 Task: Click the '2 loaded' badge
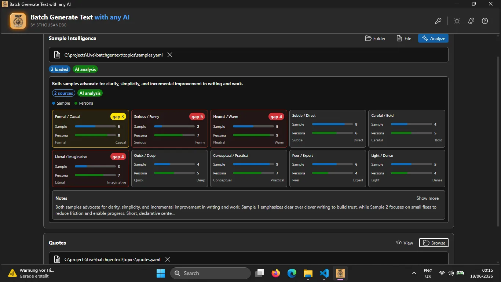point(59,69)
